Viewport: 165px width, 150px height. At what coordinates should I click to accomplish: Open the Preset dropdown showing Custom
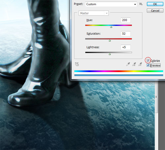click(111, 4)
